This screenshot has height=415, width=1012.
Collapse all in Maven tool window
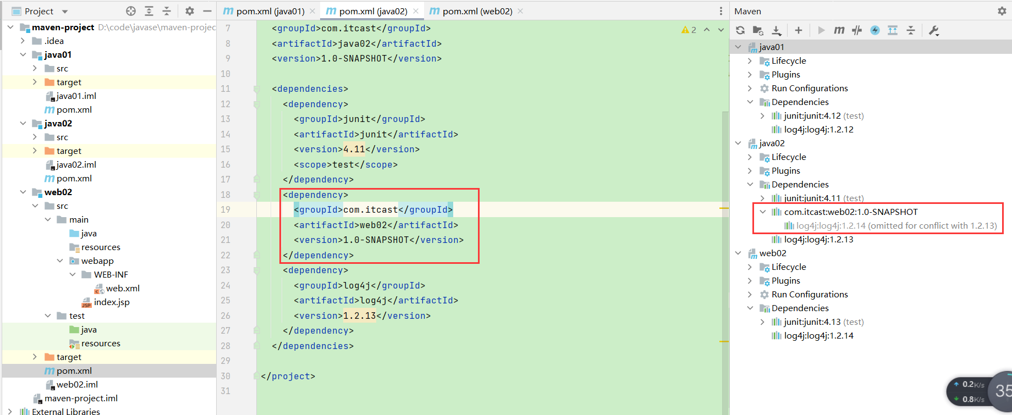[x=911, y=30]
